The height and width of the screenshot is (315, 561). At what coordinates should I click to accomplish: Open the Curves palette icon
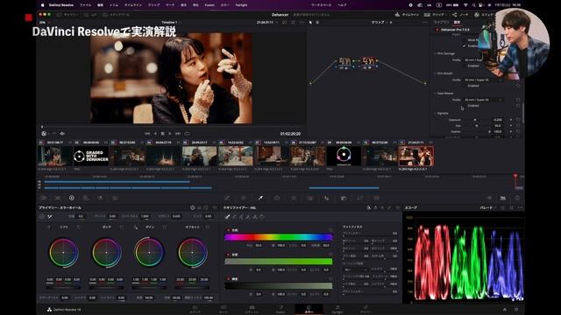(x=227, y=198)
